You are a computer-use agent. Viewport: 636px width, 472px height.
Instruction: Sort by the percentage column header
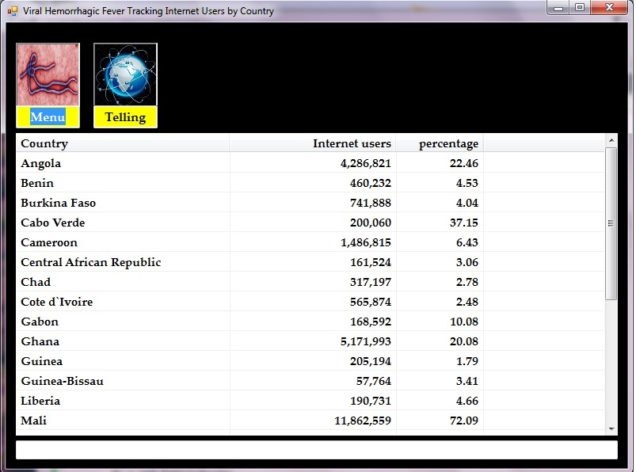pyautogui.click(x=440, y=143)
